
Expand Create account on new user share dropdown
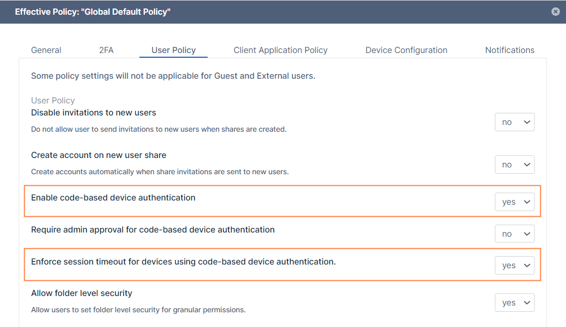pos(515,165)
